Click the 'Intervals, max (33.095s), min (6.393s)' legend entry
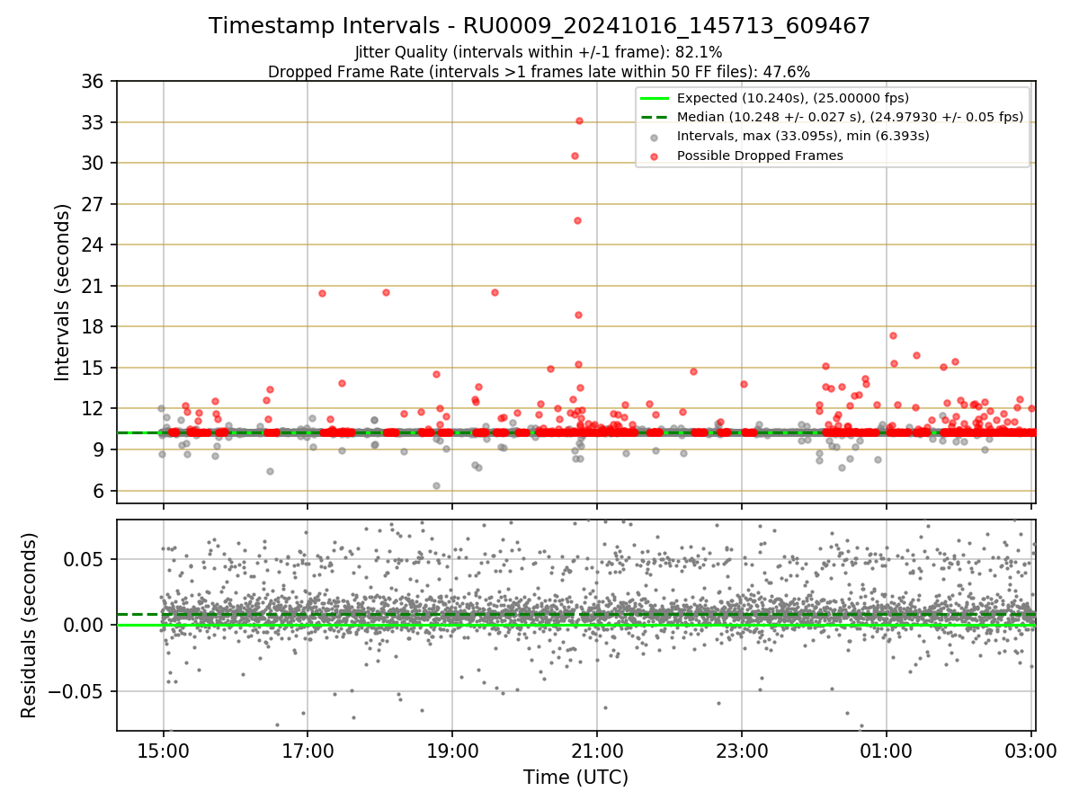1079x809 pixels. 803,136
